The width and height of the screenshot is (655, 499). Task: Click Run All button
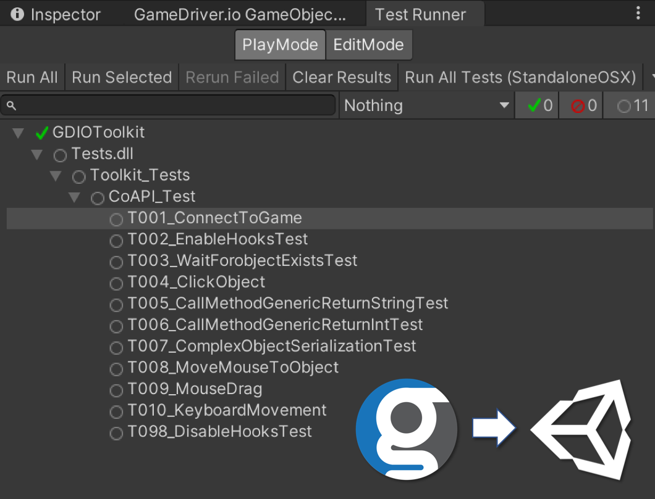pos(32,77)
